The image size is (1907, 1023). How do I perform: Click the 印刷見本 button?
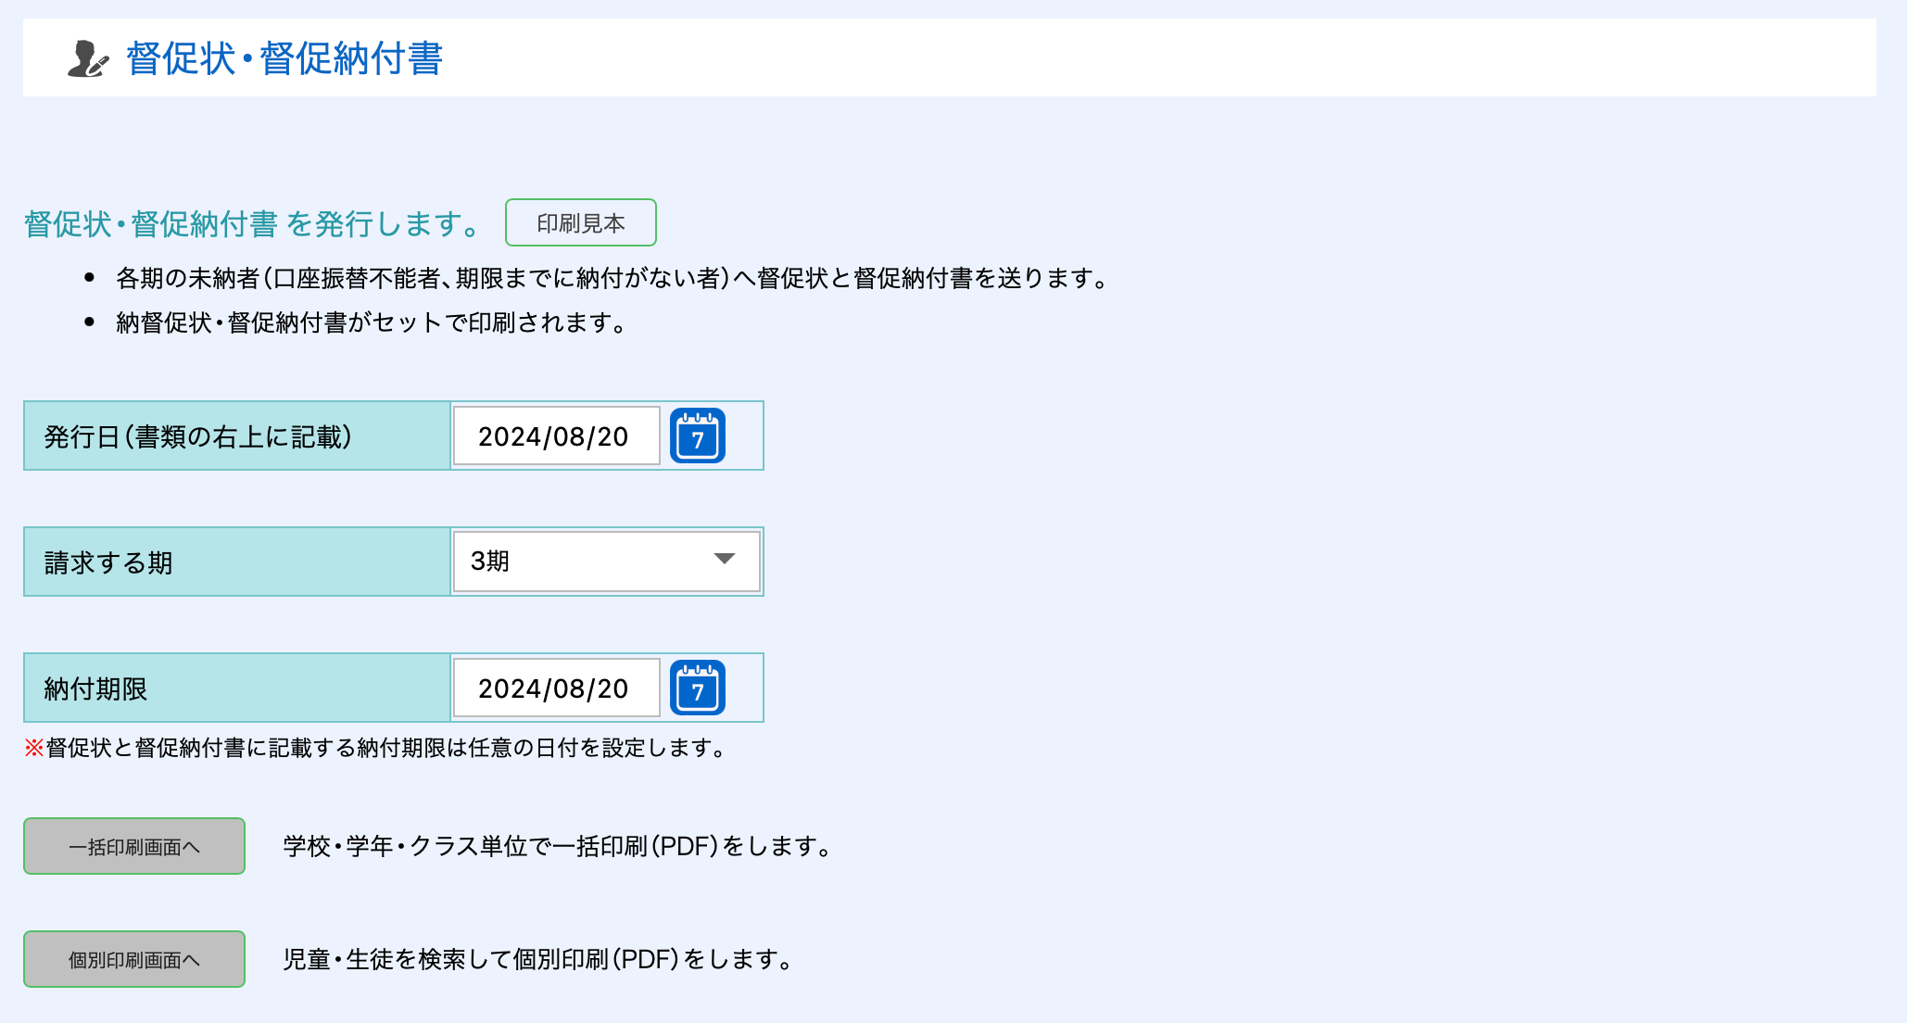click(x=580, y=223)
